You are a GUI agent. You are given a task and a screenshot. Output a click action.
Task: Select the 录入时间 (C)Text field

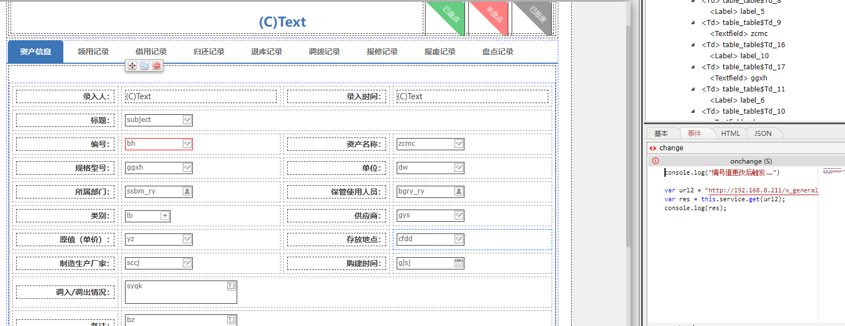click(472, 96)
